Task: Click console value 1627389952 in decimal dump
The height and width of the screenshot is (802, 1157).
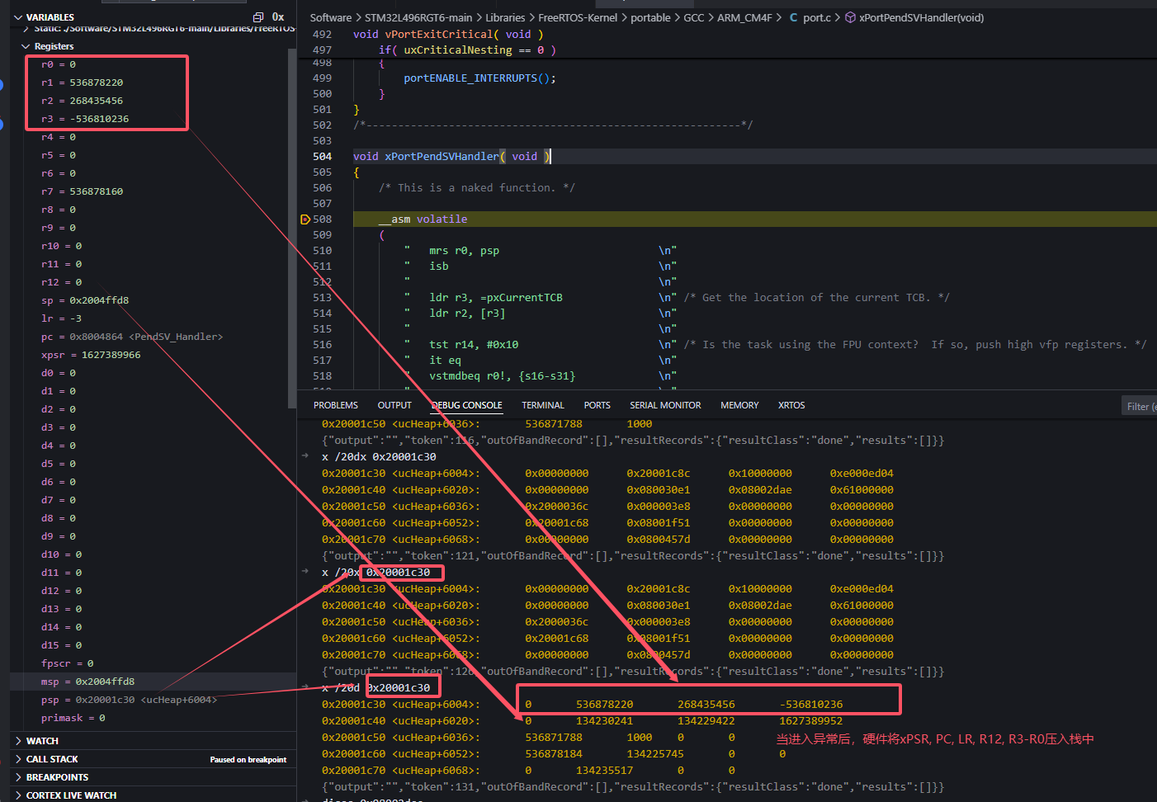Action: pyautogui.click(x=811, y=721)
